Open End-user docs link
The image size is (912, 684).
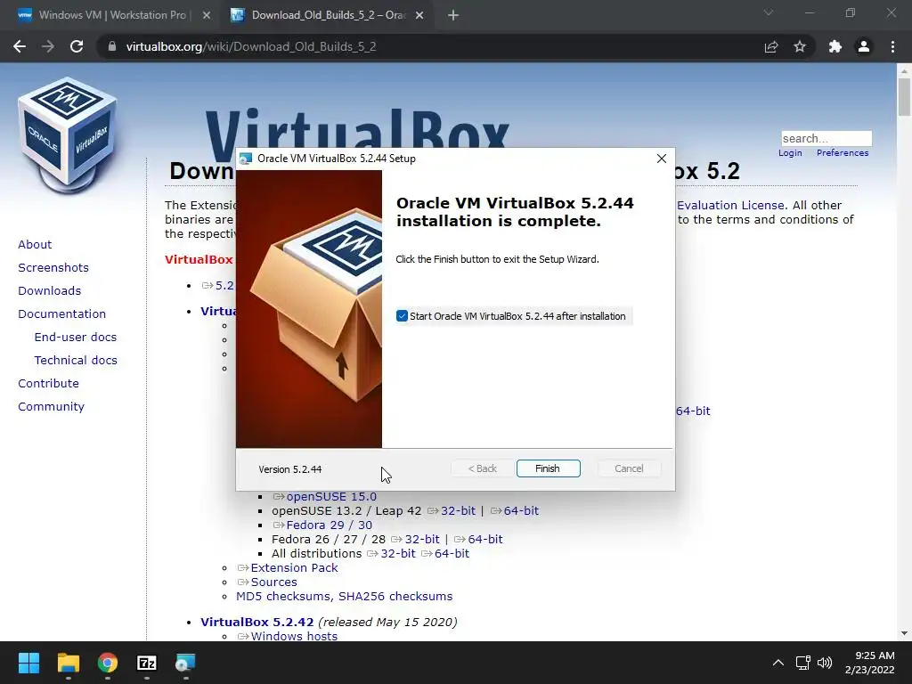click(76, 338)
